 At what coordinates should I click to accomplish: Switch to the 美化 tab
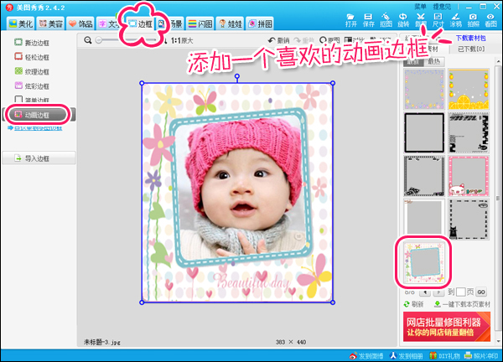(21, 23)
